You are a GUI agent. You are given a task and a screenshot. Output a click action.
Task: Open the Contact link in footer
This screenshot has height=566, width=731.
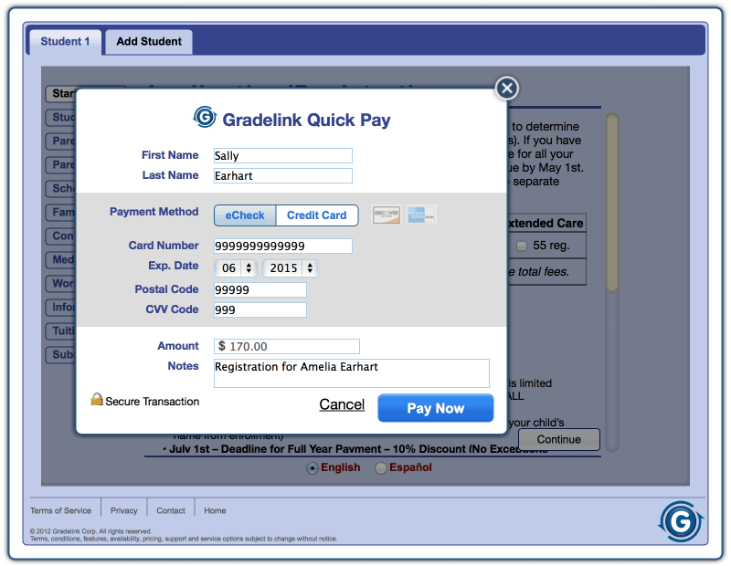pos(171,510)
